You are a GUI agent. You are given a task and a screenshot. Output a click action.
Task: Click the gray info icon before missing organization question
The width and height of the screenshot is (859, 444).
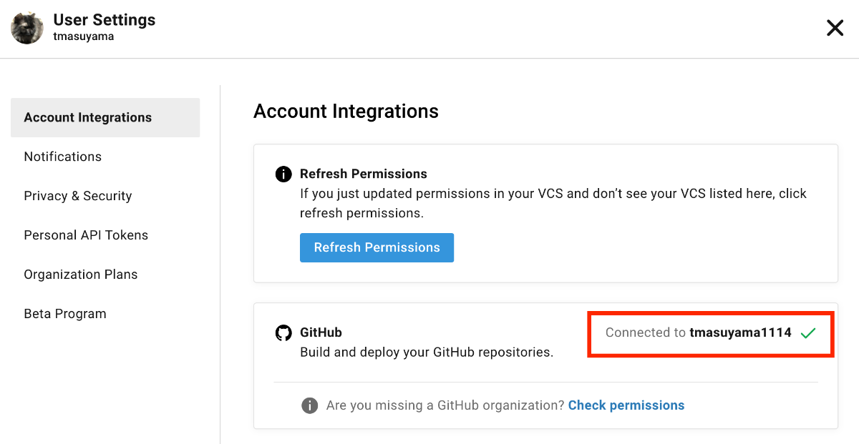pos(309,405)
